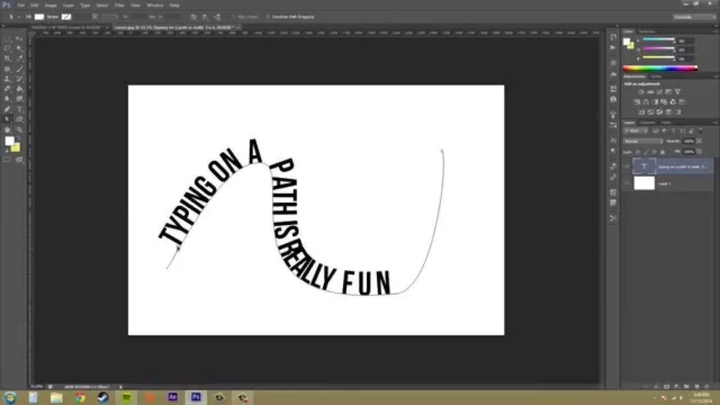Viewport: 720px width, 405px height.
Task: Select the Lasso tool
Action: coord(8,49)
